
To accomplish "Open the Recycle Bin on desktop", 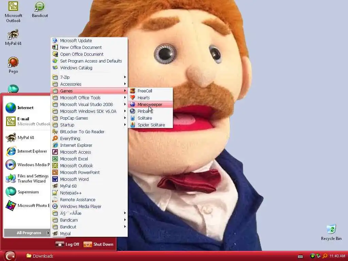I will pos(331,232).
